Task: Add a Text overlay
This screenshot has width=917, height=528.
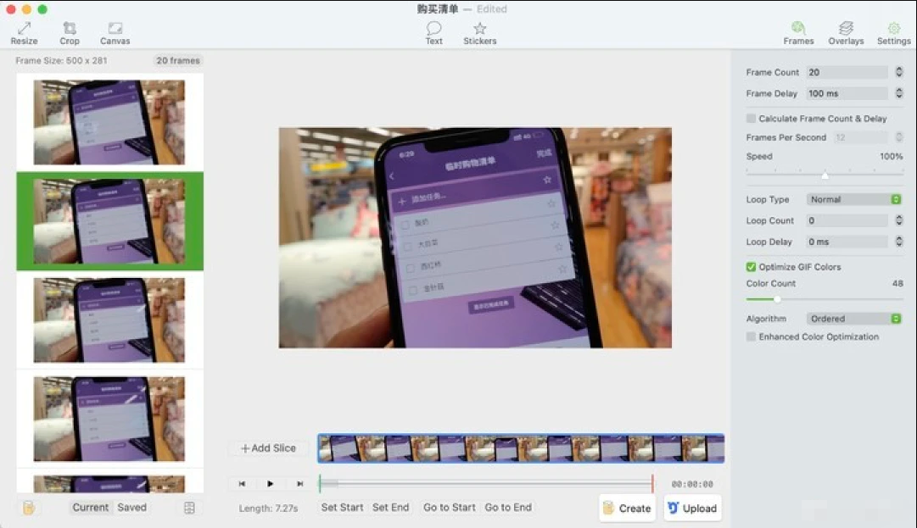Action: (433, 33)
